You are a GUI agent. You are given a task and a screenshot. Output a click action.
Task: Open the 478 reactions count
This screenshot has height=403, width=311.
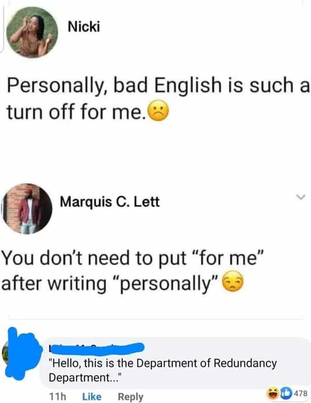click(300, 393)
